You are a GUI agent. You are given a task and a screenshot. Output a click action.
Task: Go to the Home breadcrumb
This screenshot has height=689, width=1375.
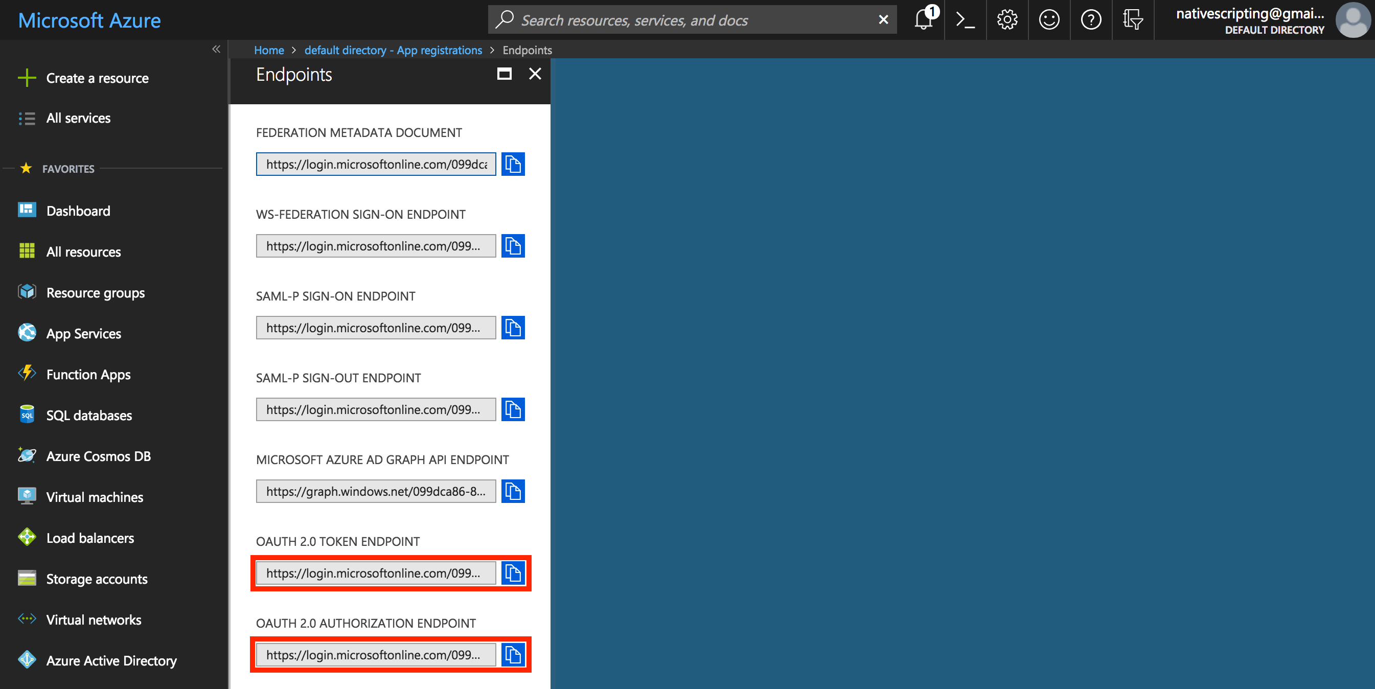[268, 50]
